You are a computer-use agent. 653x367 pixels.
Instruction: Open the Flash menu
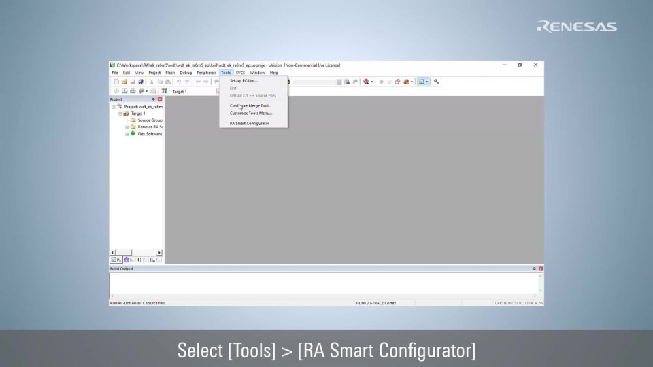(170, 73)
